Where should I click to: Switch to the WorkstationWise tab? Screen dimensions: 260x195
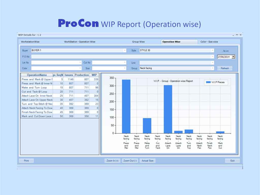[x=30, y=42]
